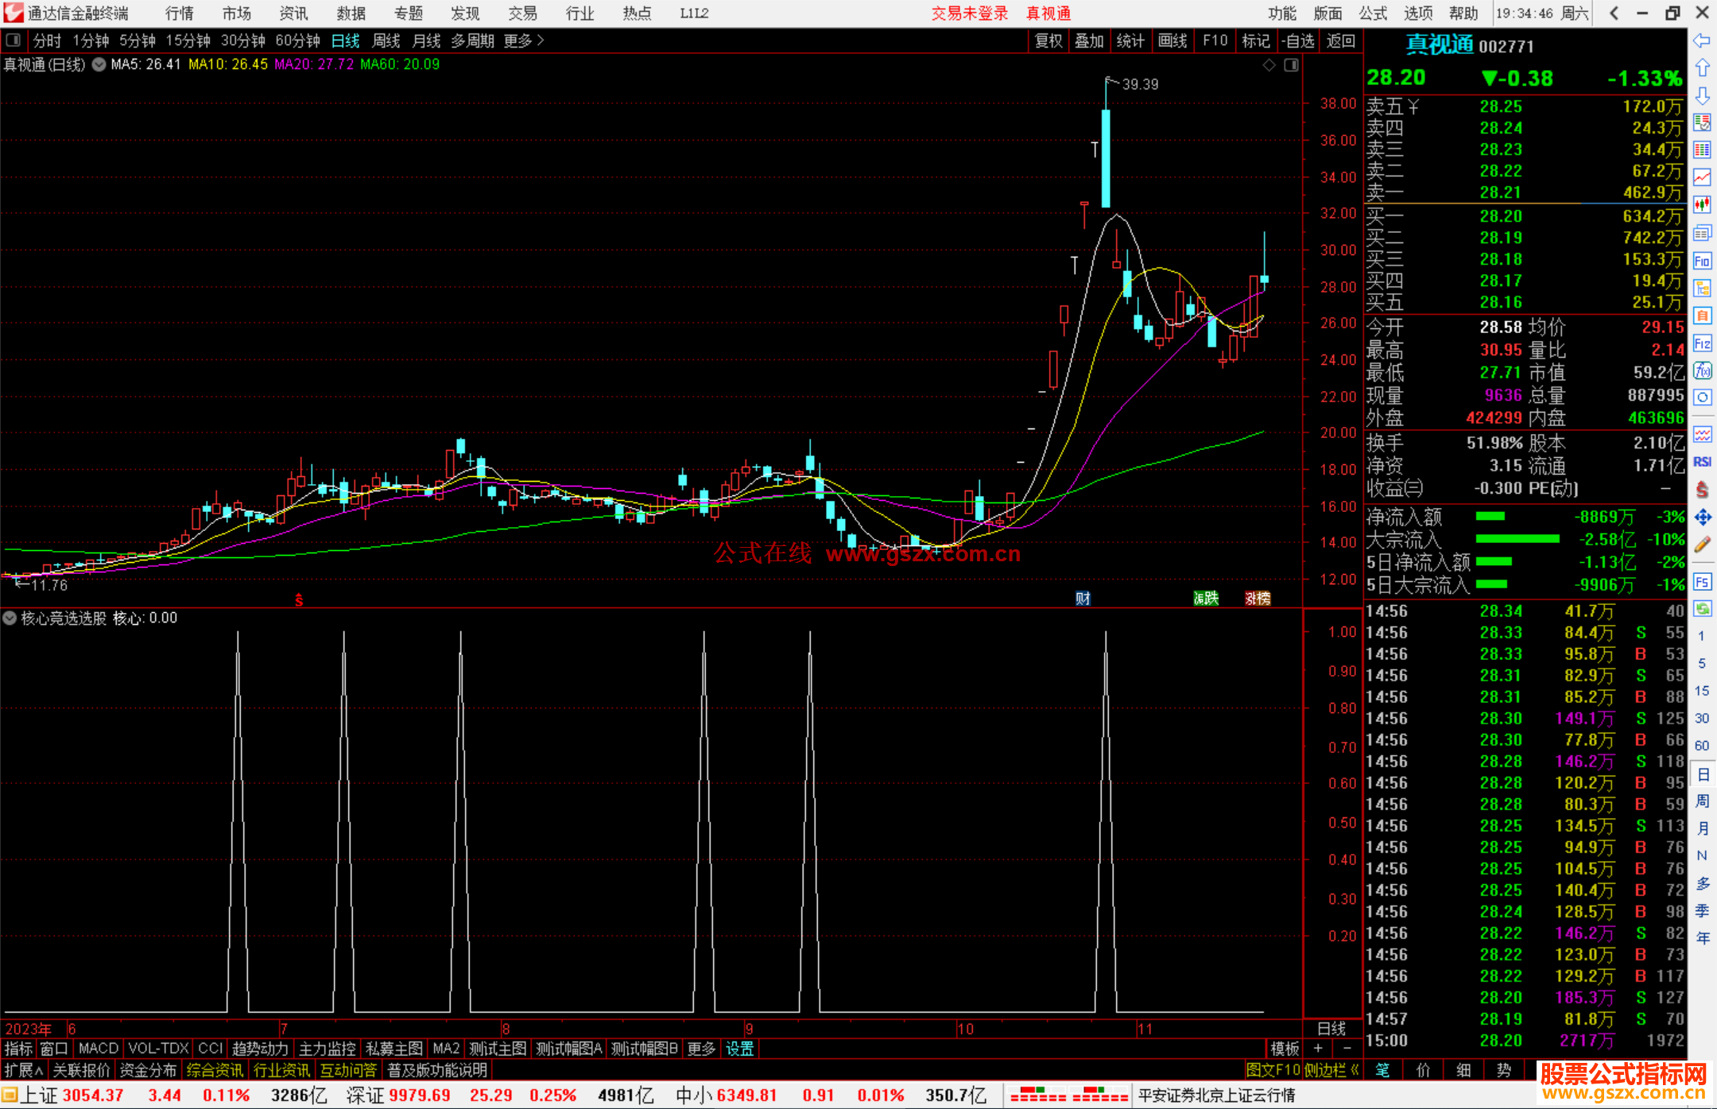Click the candlestick chart sidebar icon
This screenshot has height=1109, width=1717.
coord(1701,205)
